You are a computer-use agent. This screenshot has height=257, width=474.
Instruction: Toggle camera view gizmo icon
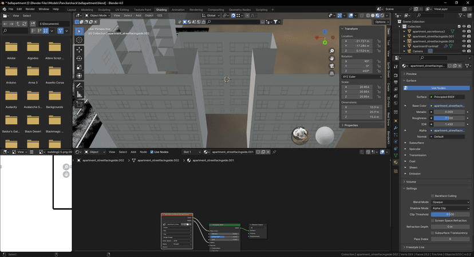pyautogui.click(x=332, y=66)
